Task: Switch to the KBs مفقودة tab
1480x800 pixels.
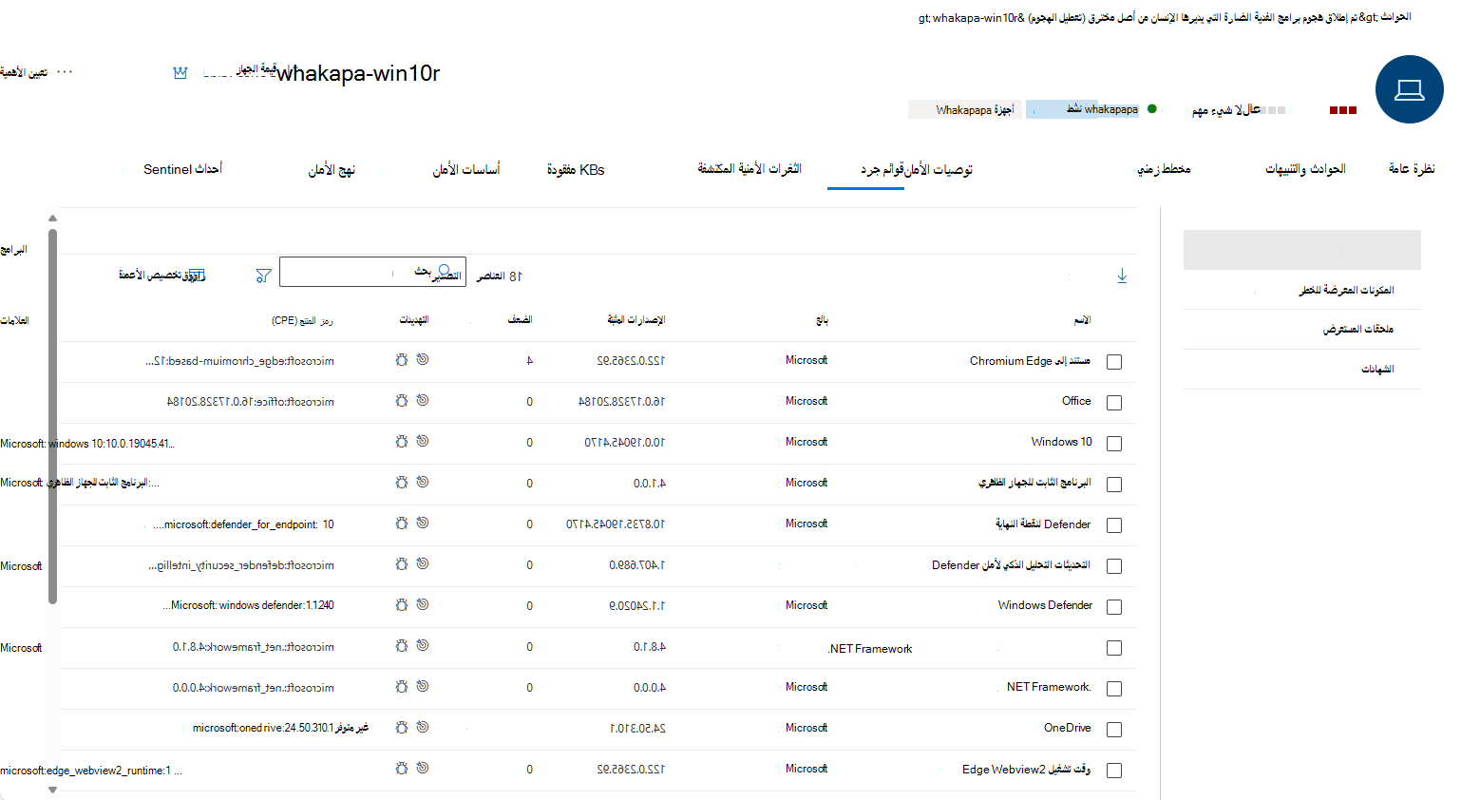Action: (x=576, y=170)
